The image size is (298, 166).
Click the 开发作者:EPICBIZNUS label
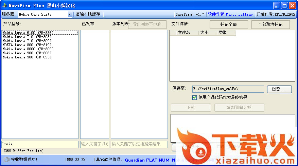click(276, 14)
